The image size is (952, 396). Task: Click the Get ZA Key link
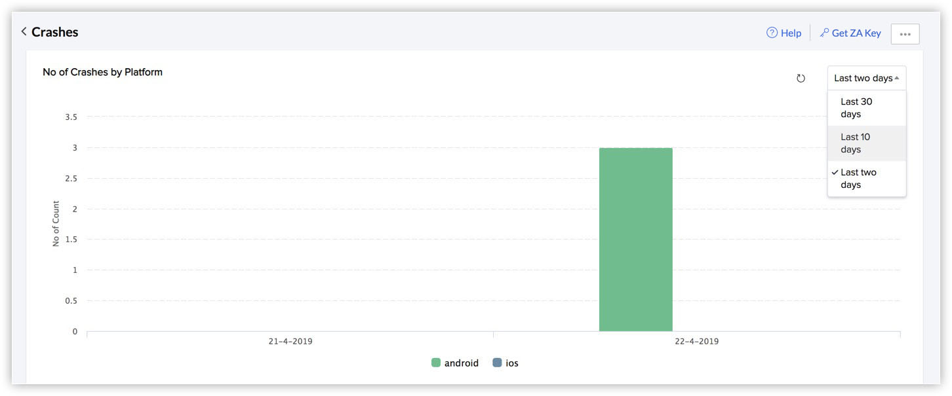pos(856,33)
